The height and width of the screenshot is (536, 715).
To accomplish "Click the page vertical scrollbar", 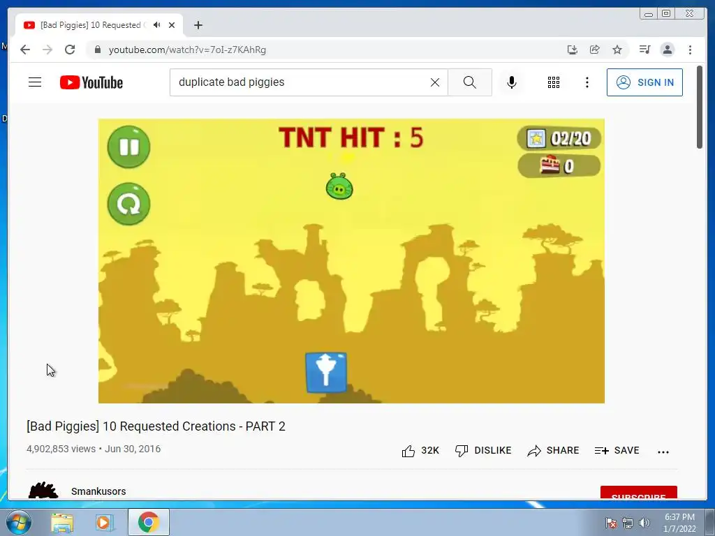I will coord(700,107).
